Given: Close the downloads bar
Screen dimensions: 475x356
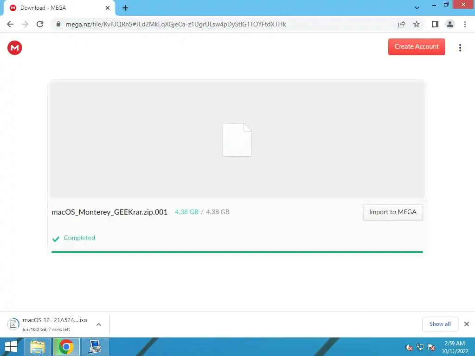Looking at the screenshot, I should click(467, 324).
